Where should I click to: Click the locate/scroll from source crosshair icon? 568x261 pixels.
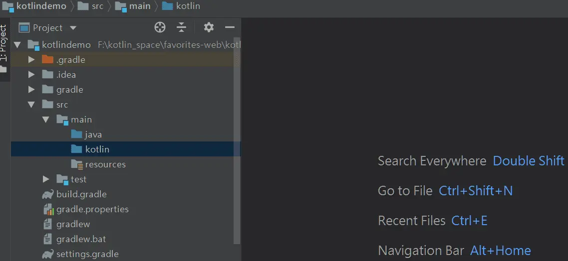(160, 27)
